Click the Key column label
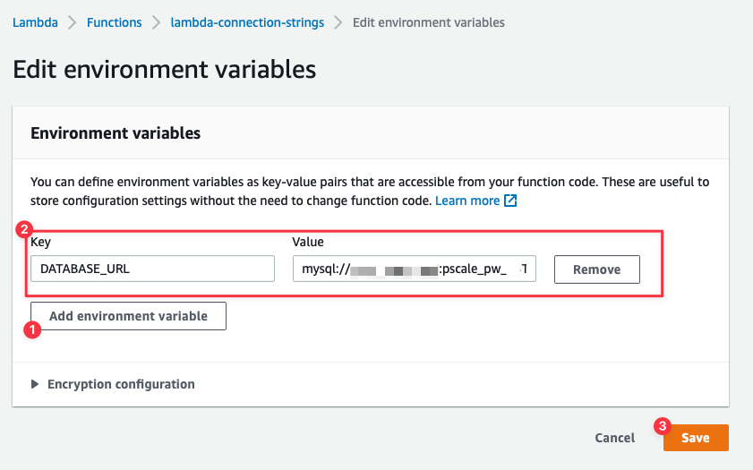Viewport: 753px width, 470px height. [41, 242]
